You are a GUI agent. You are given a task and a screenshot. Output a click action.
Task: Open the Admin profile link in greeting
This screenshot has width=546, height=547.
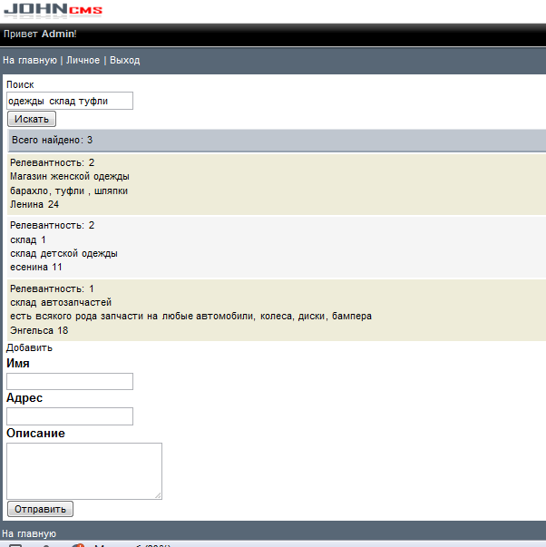(58, 34)
